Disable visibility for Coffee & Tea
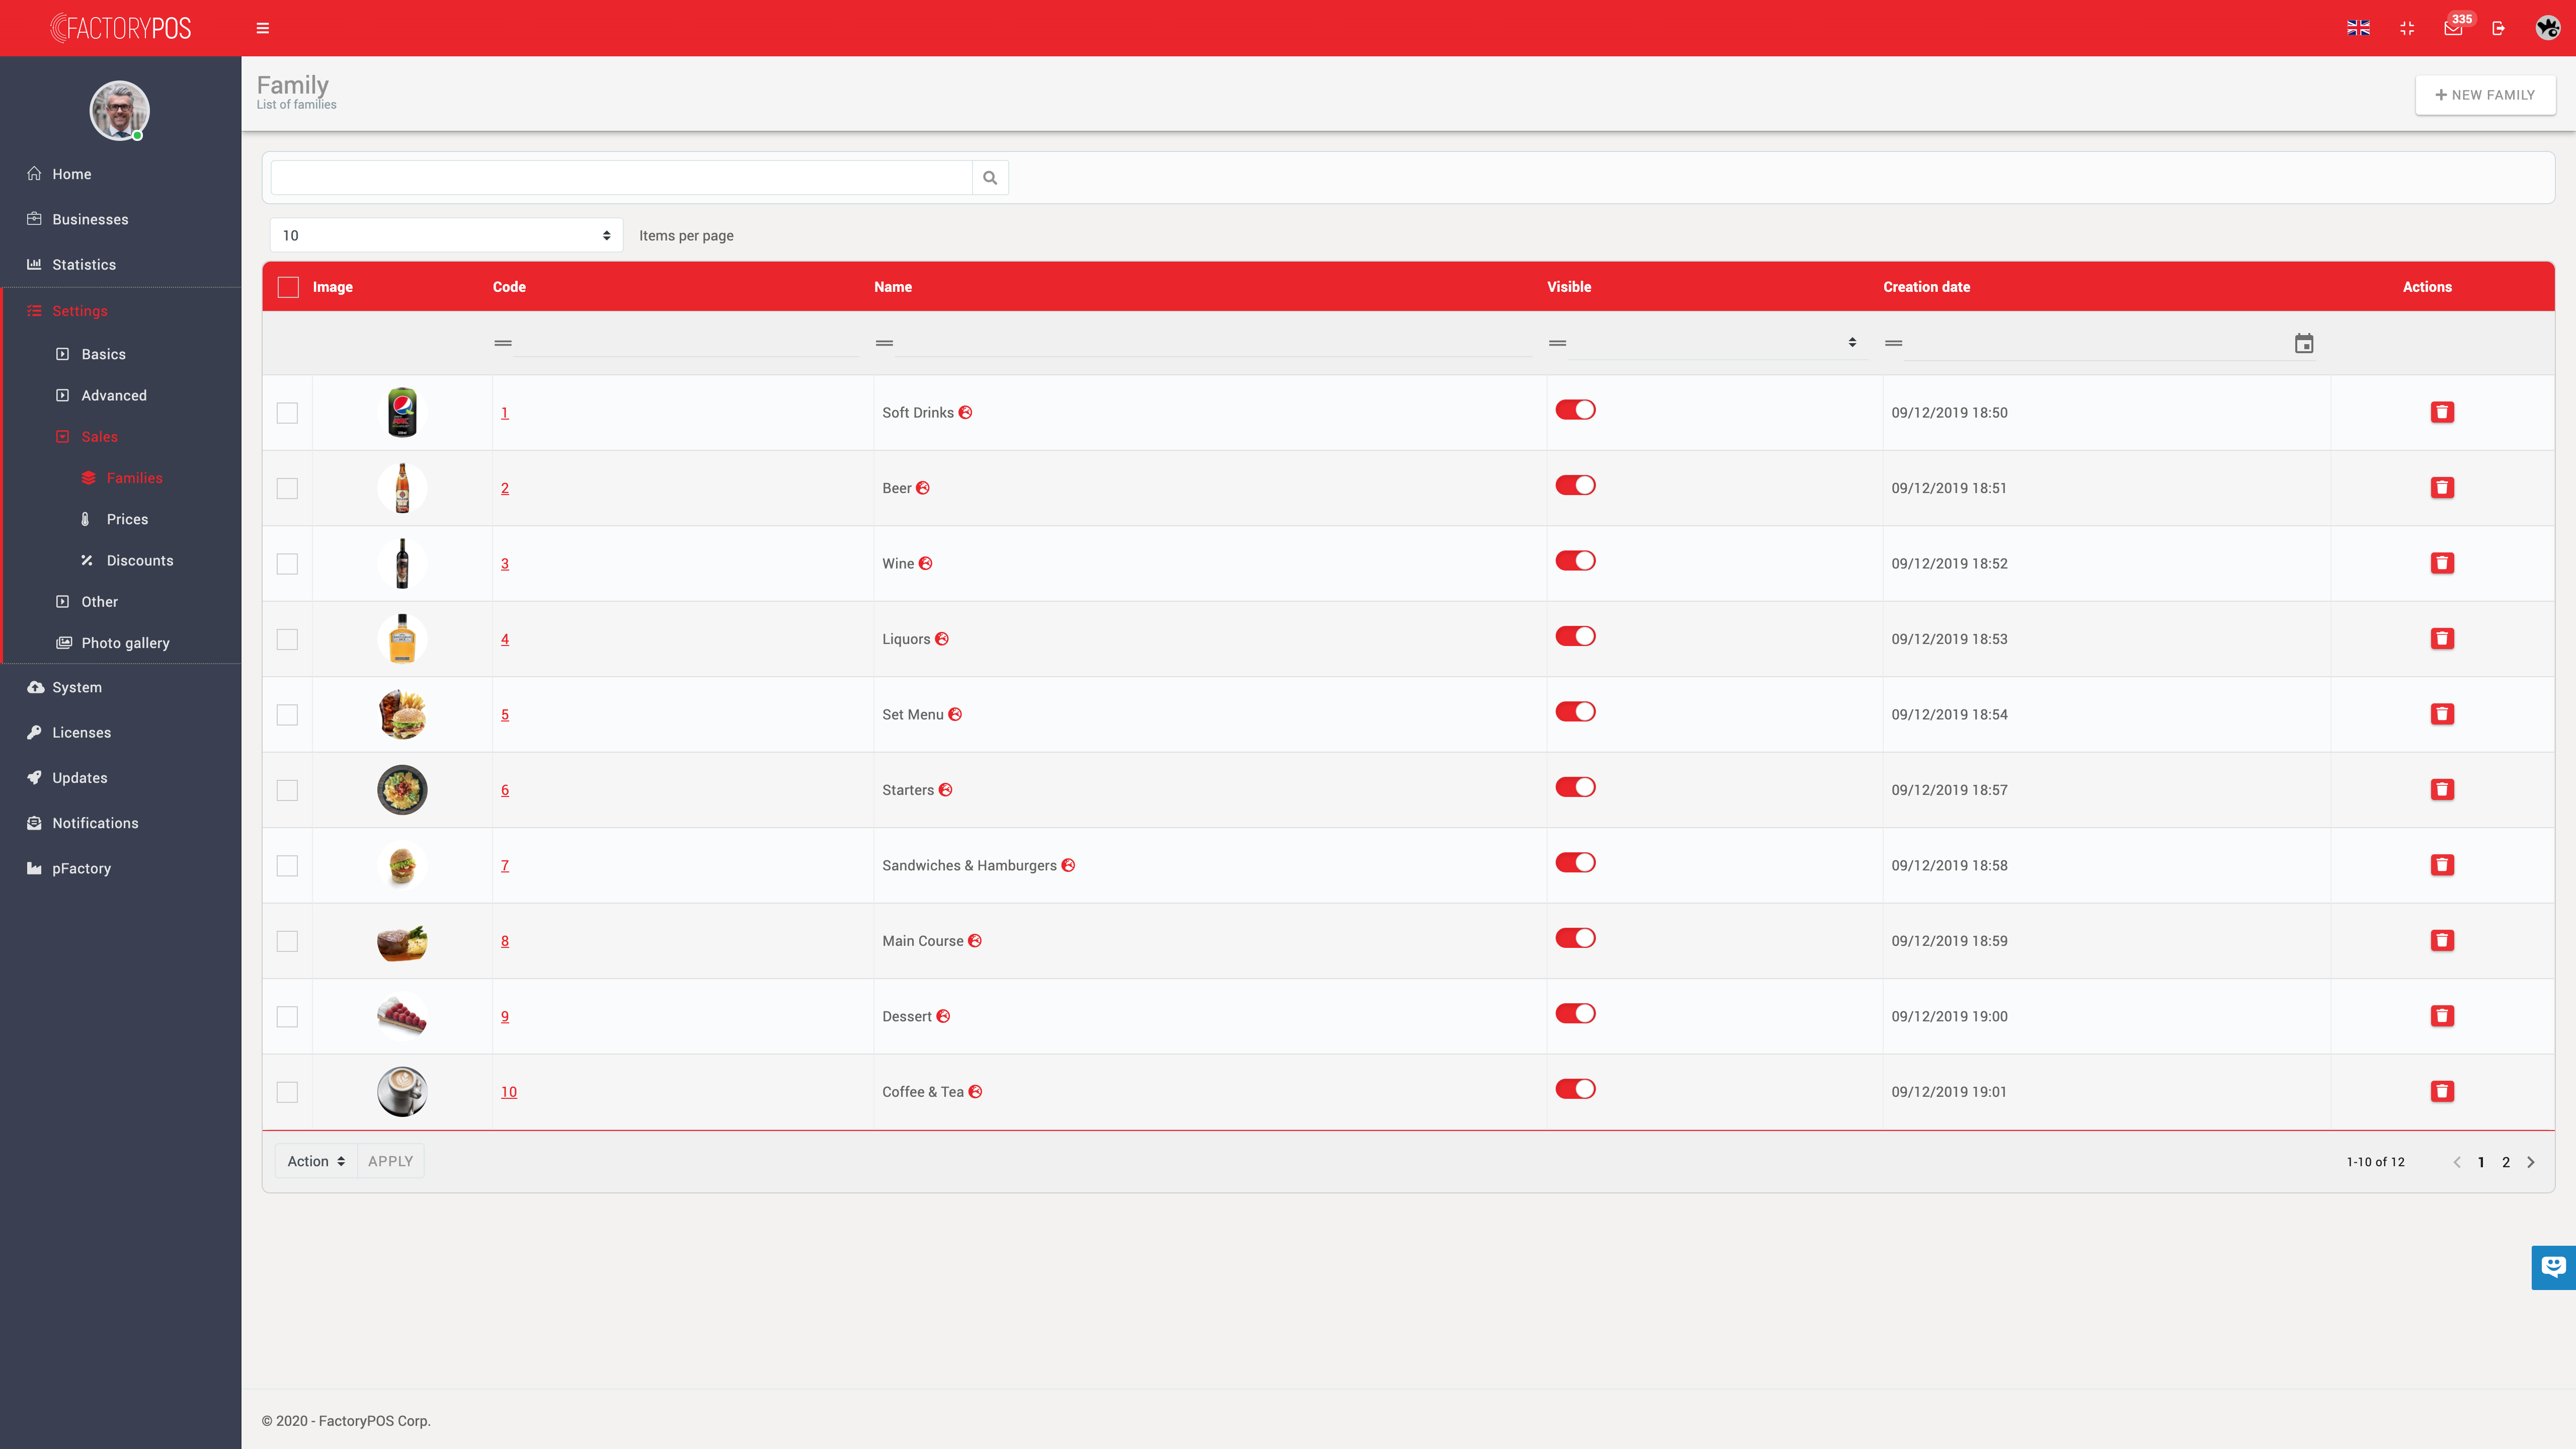 tap(1575, 1089)
